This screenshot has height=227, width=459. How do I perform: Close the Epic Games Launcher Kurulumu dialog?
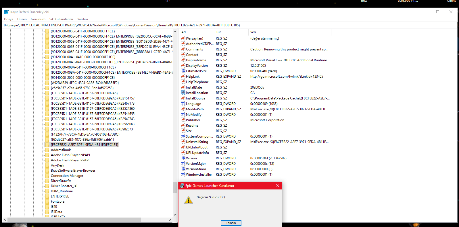277,186
